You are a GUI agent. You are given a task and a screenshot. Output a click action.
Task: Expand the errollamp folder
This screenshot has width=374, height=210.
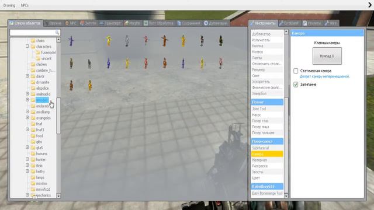point(27,111)
